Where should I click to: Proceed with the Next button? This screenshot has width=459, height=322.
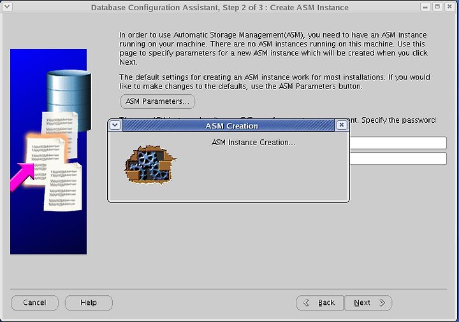pos(368,303)
